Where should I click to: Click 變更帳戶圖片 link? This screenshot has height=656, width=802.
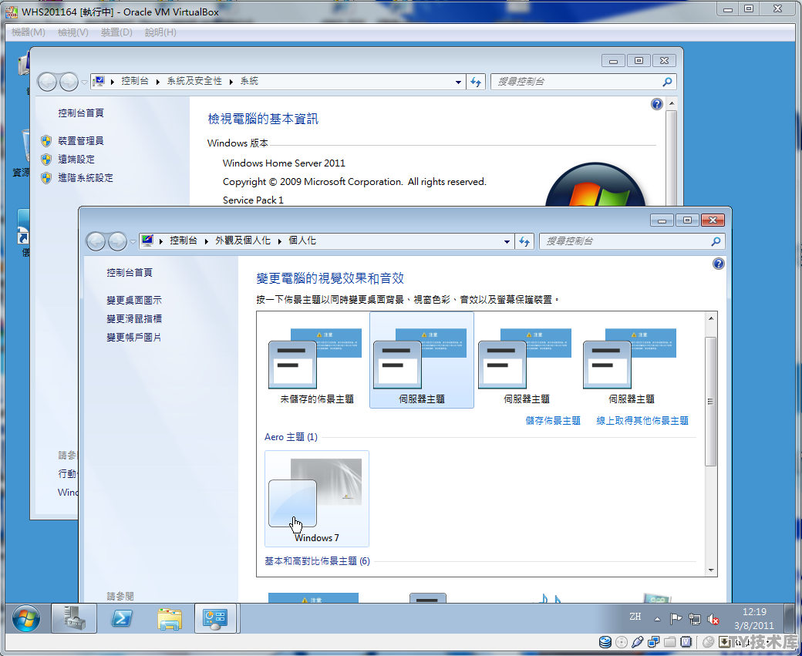134,338
